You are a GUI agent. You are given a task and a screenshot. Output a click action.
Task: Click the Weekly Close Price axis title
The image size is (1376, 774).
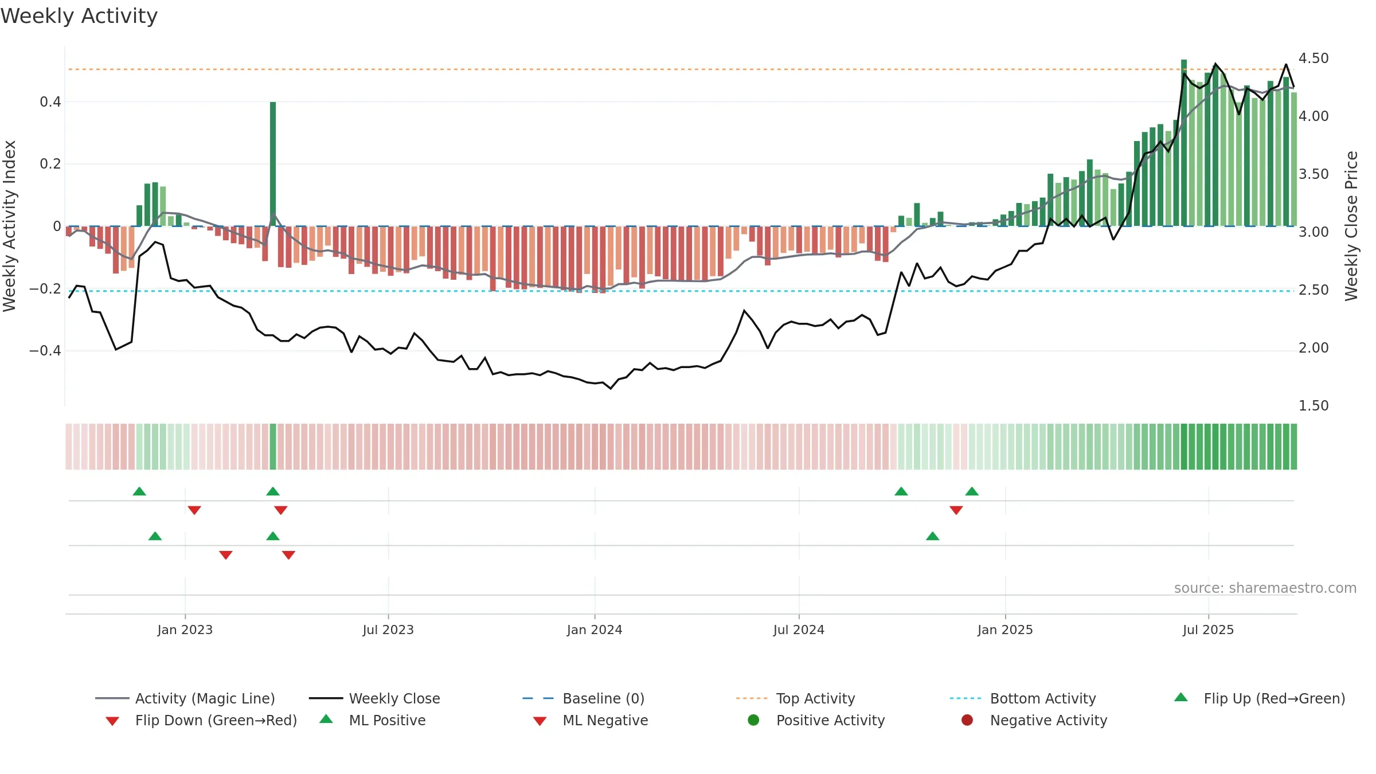tap(1351, 226)
